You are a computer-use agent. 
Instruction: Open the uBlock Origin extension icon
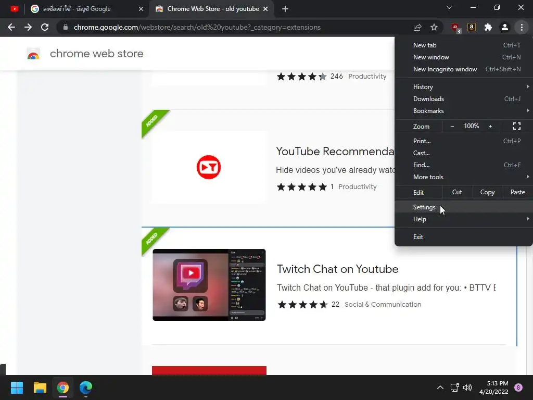click(455, 28)
